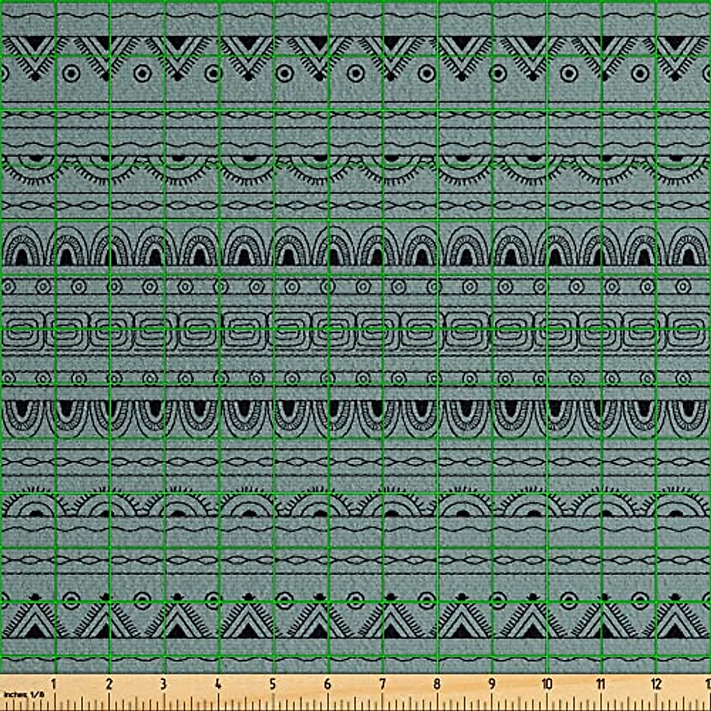Click the leftmost full ringed circle in top band

(x=71, y=73)
